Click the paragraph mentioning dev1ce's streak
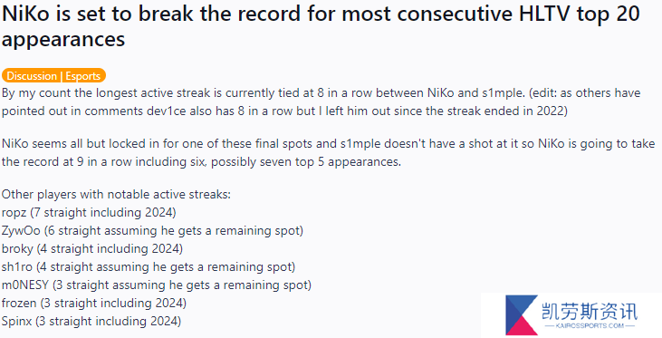The height and width of the screenshot is (338, 662). click(321, 101)
